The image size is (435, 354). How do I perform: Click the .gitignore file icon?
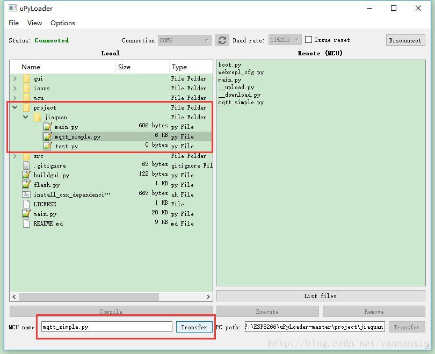[26, 165]
